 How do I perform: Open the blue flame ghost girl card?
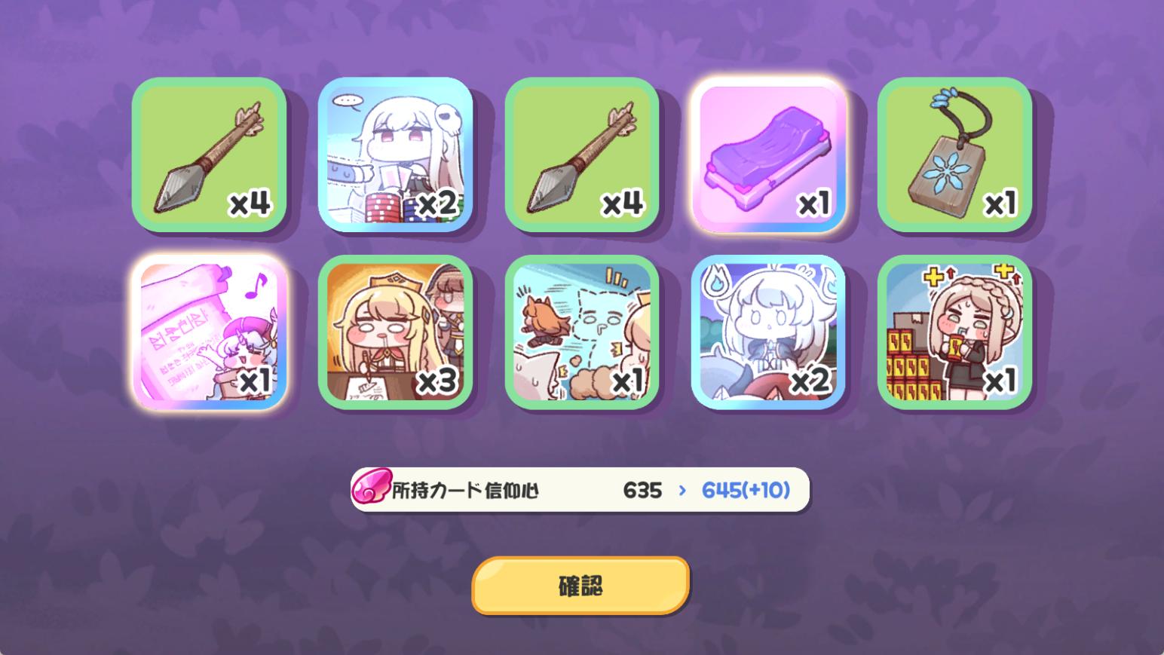click(x=768, y=332)
